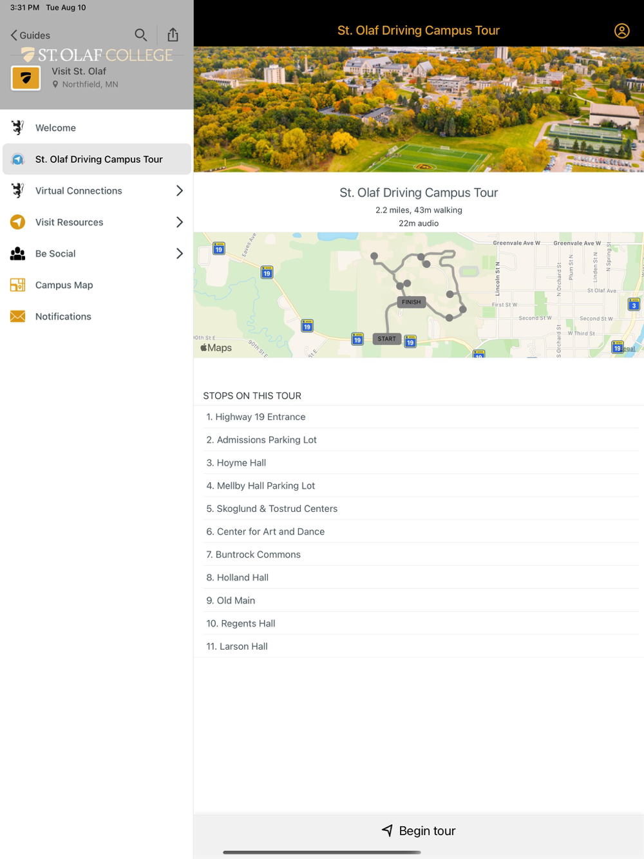Tap the FINISH marker on the map
Image resolution: width=644 pixels, height=859 pixels.
click(x=412, y=302)
